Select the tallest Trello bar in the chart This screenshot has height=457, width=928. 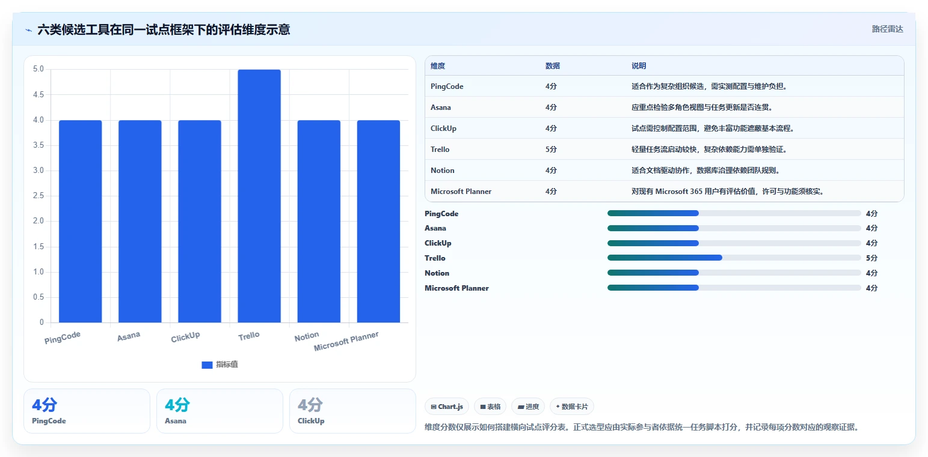(x=259, y=196)
